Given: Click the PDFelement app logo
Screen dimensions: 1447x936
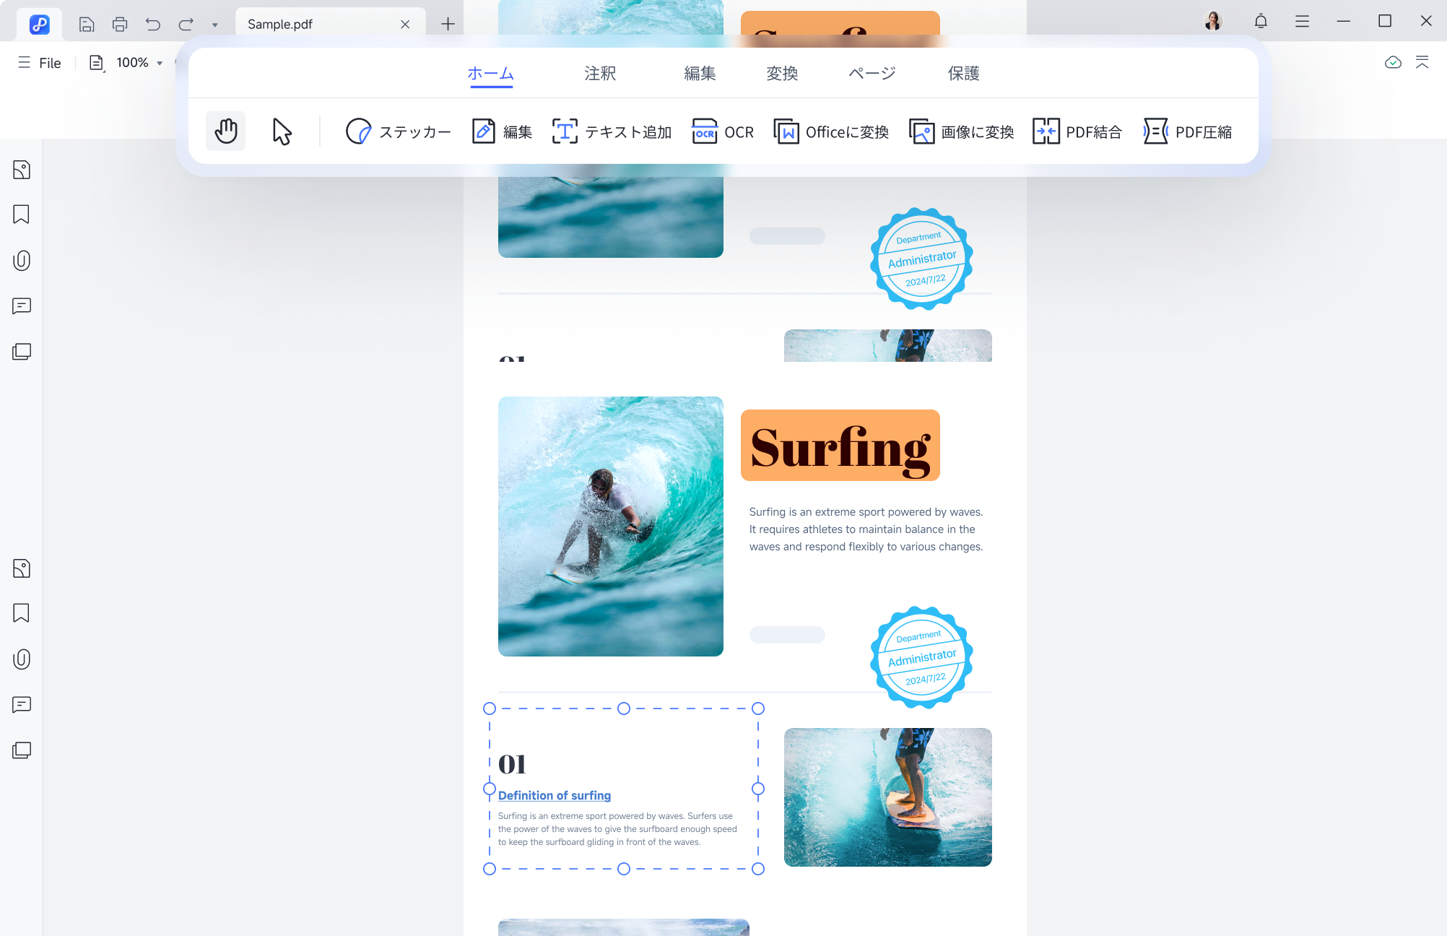Looking at the screenshot, I should click(x=40, y=25).
